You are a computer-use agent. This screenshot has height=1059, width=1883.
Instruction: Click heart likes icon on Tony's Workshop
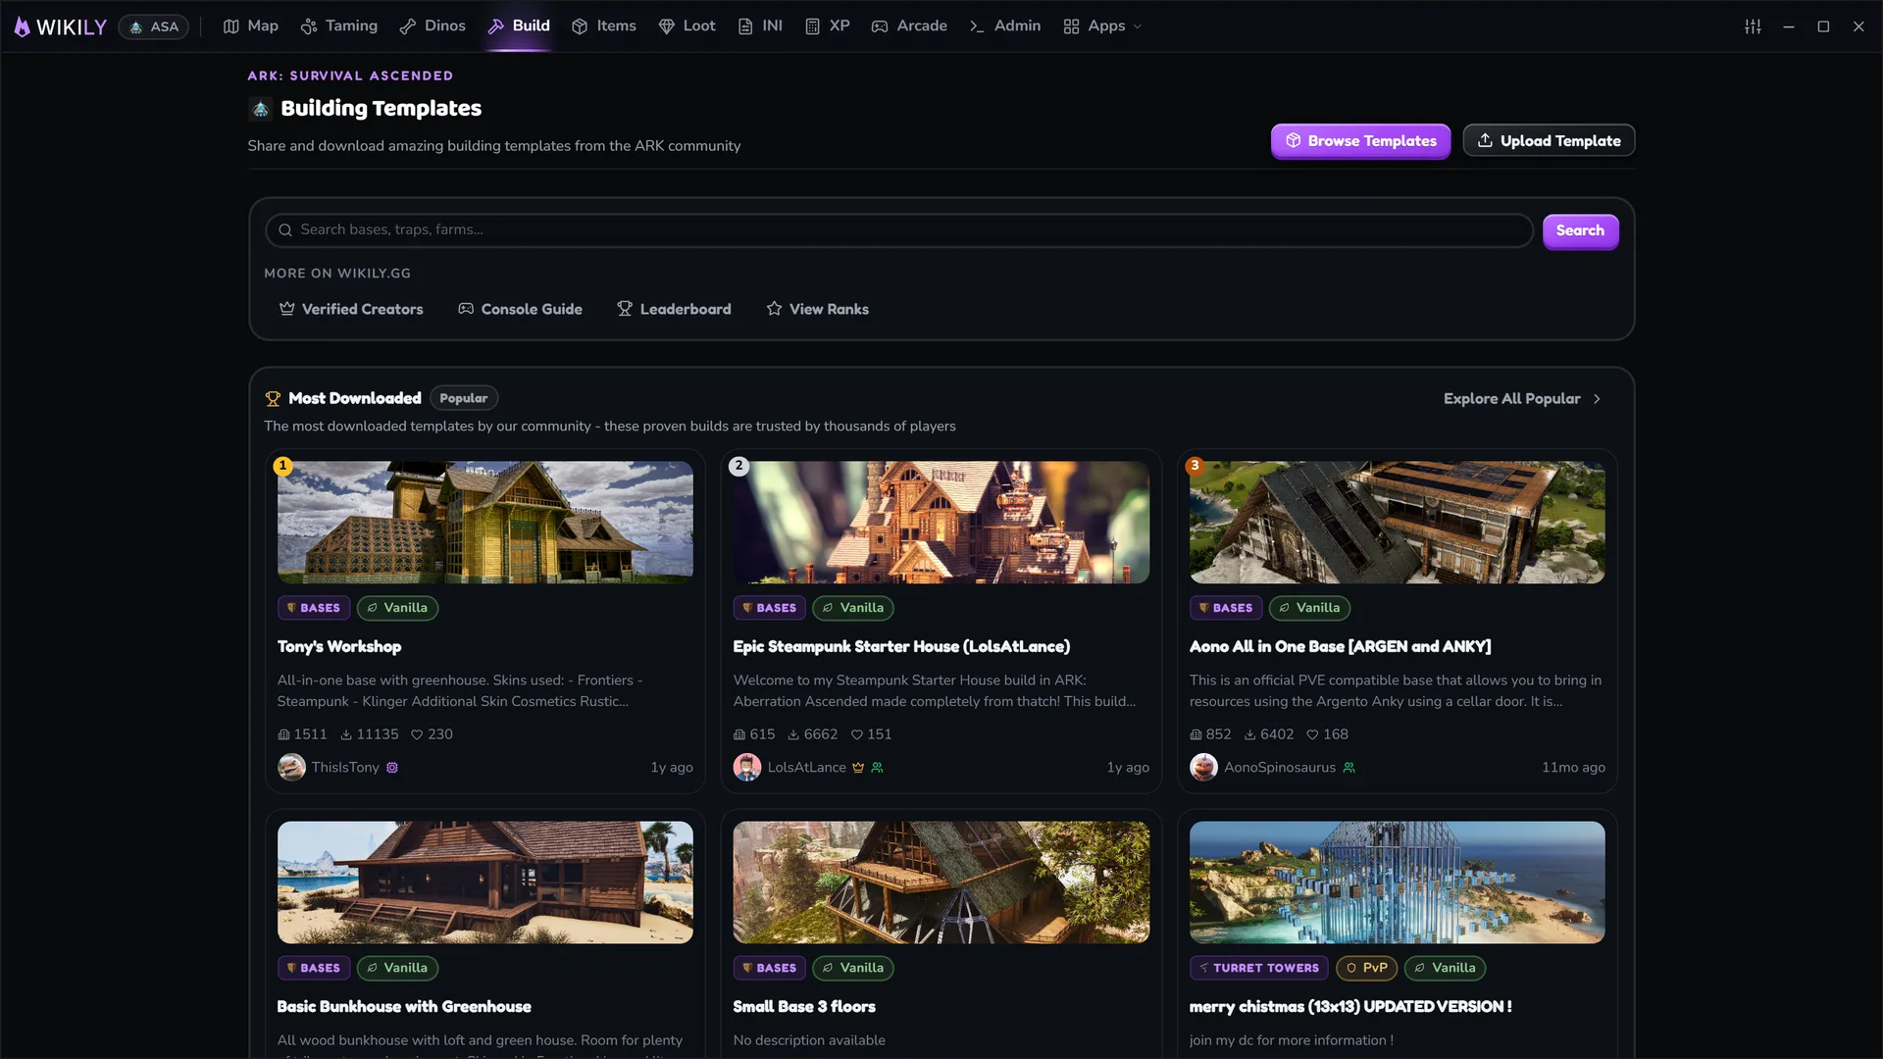pyautogui.click(x=416, y=734)
